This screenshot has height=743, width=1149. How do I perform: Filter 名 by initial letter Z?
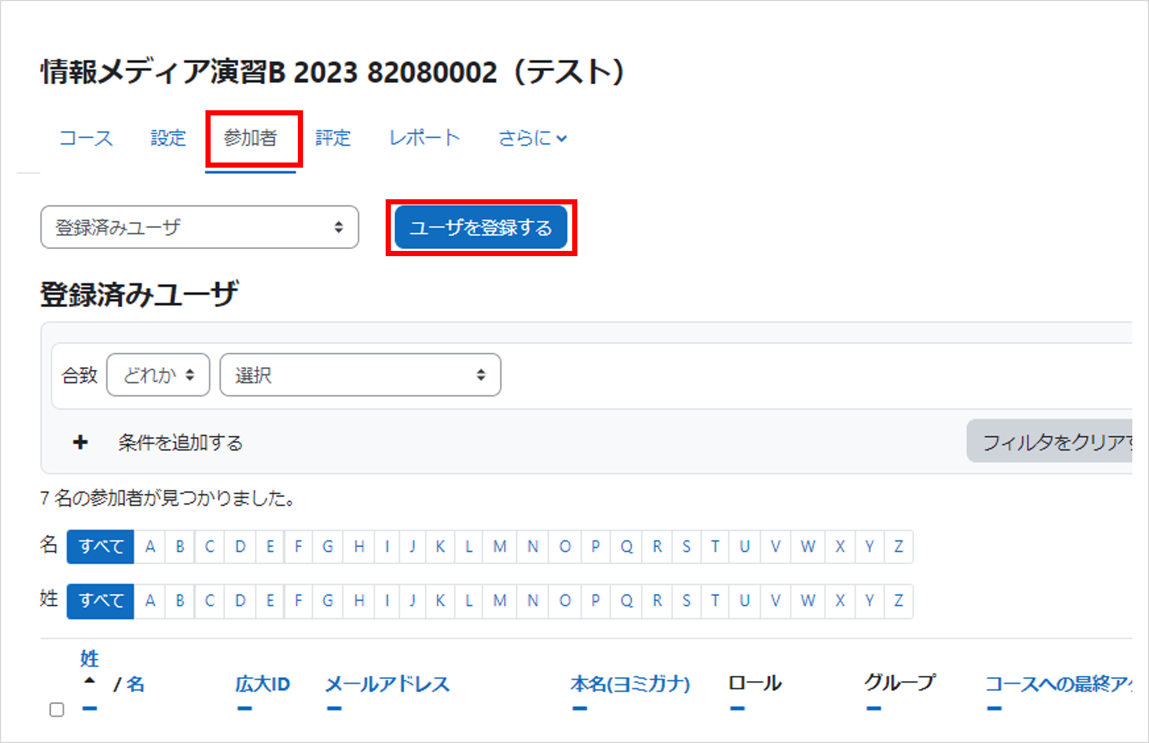(899, 547)
